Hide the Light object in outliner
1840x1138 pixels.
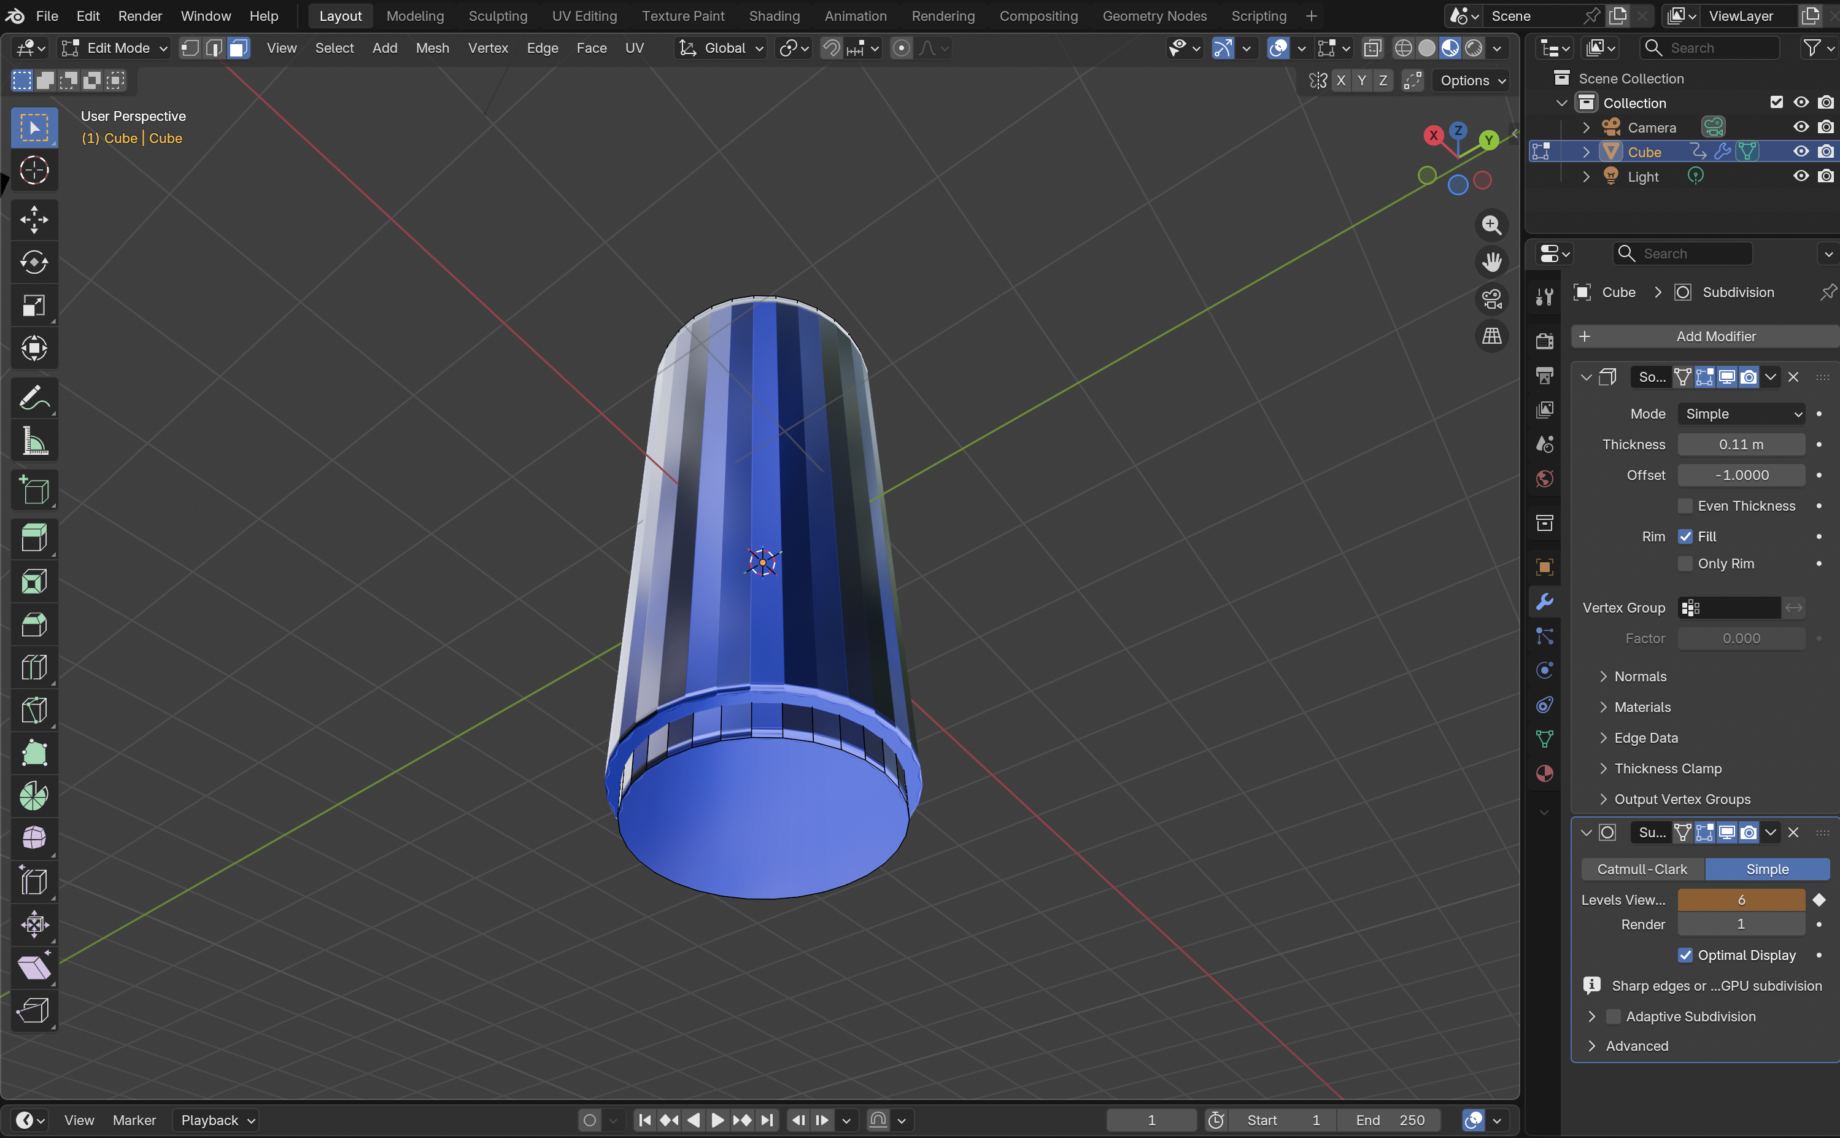coord(1800,176)
